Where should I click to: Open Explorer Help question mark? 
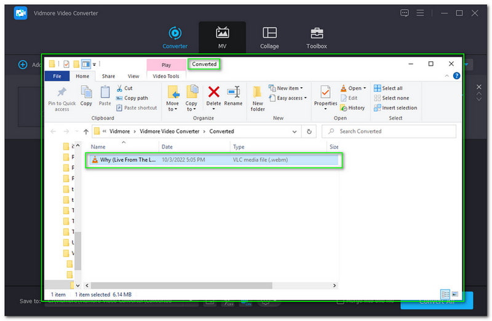(x=456, y=75)
